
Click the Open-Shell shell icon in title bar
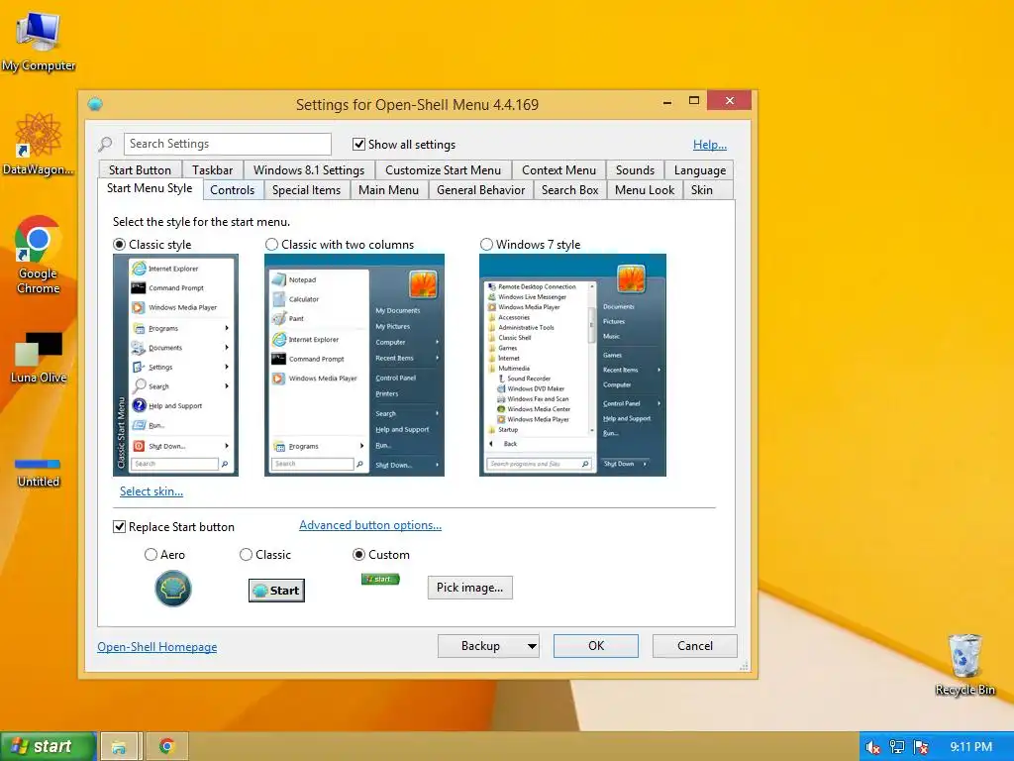point(95,104)
